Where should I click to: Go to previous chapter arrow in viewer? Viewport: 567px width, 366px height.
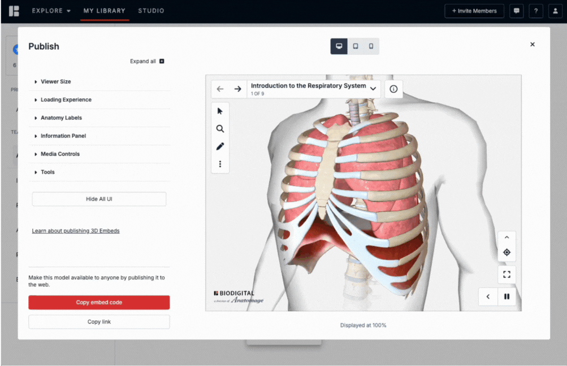(220, 89)
